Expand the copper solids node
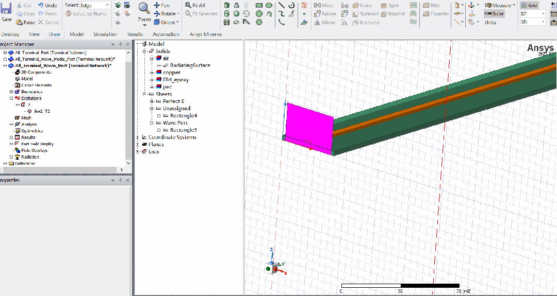This screenshot has width=557, height=296. (x=152, y=73)
